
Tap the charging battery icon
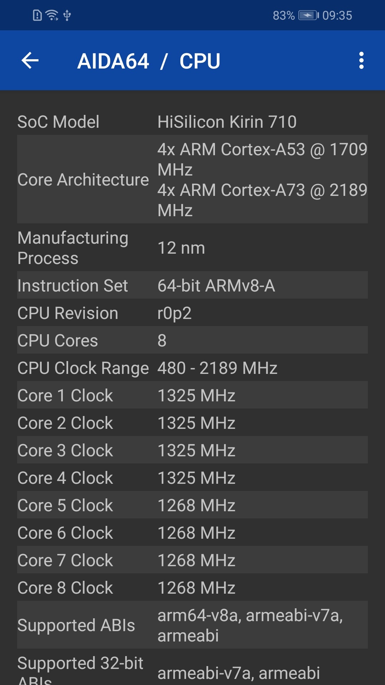(x=307, y=15)
